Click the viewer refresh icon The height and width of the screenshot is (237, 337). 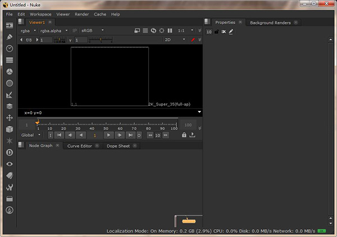[153, 31]
